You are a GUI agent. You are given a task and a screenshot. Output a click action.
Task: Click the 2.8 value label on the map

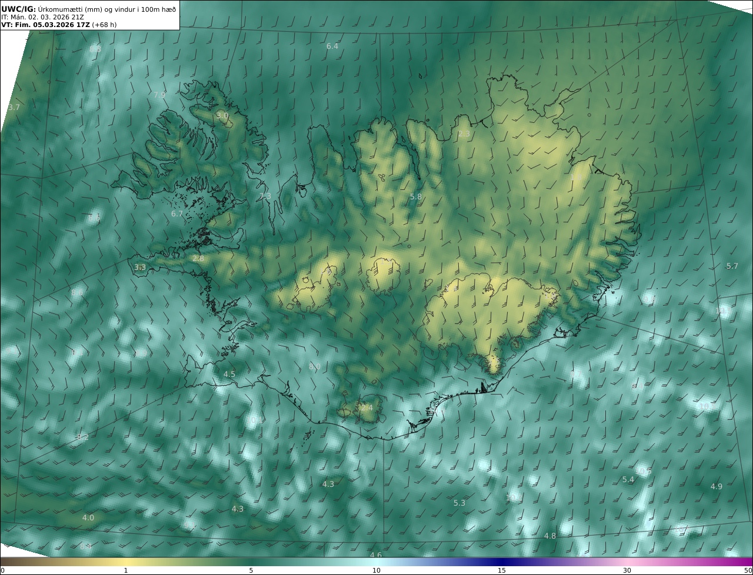[x=198, y=259]
